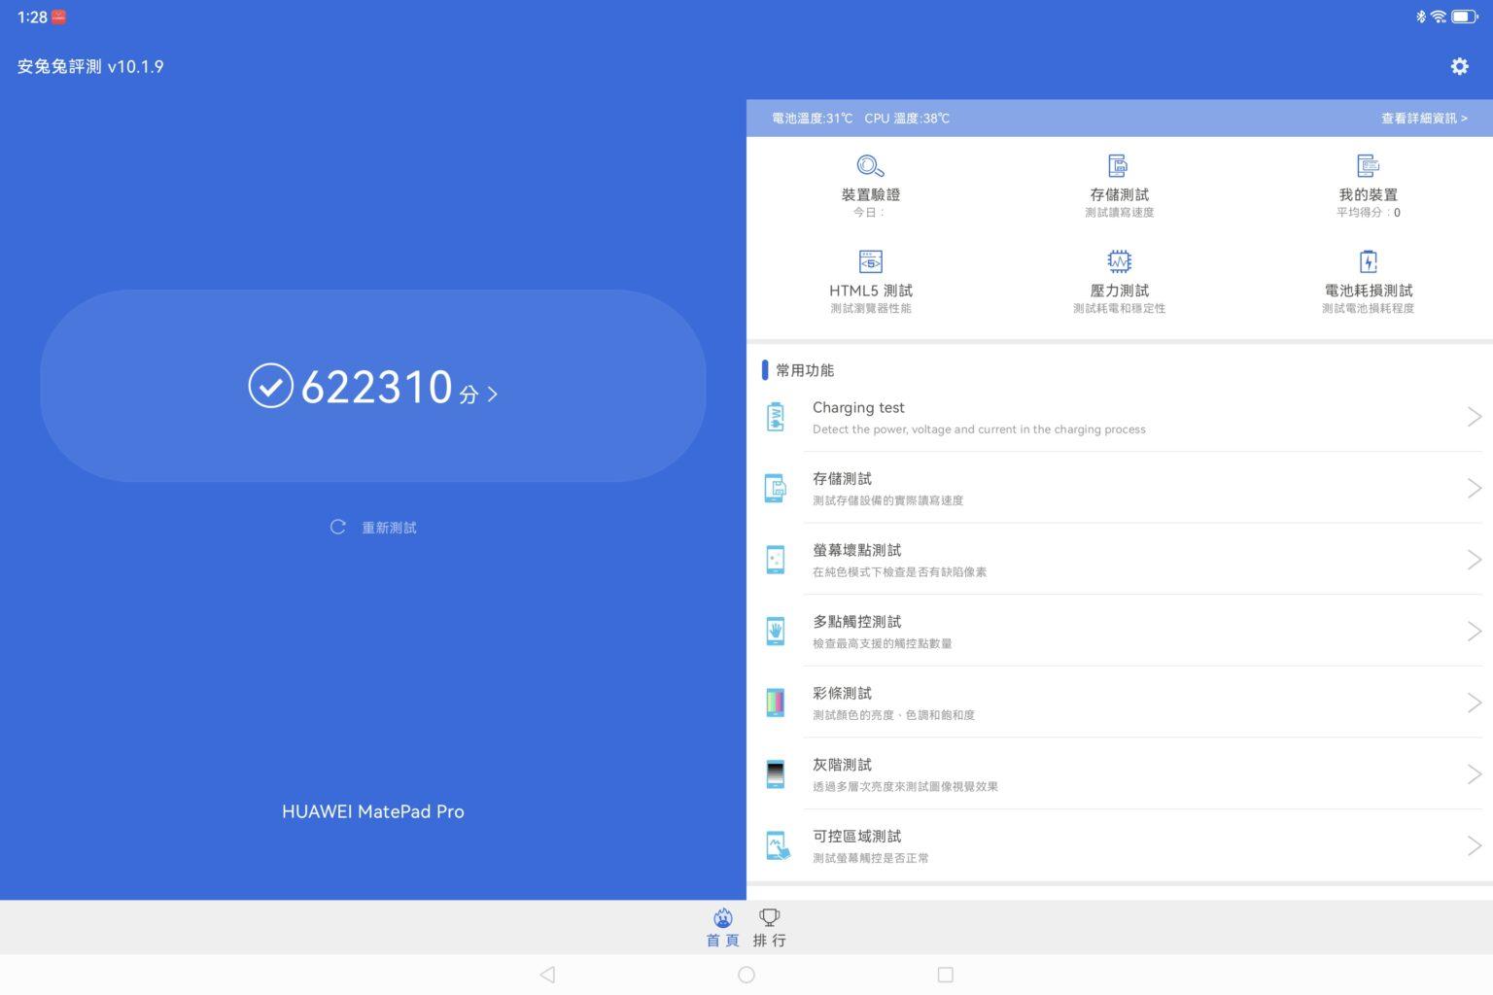1493x995 pixels.
Task: Open 電池耗損測試 battery wear test
Action: click(x=1368, y=277)
